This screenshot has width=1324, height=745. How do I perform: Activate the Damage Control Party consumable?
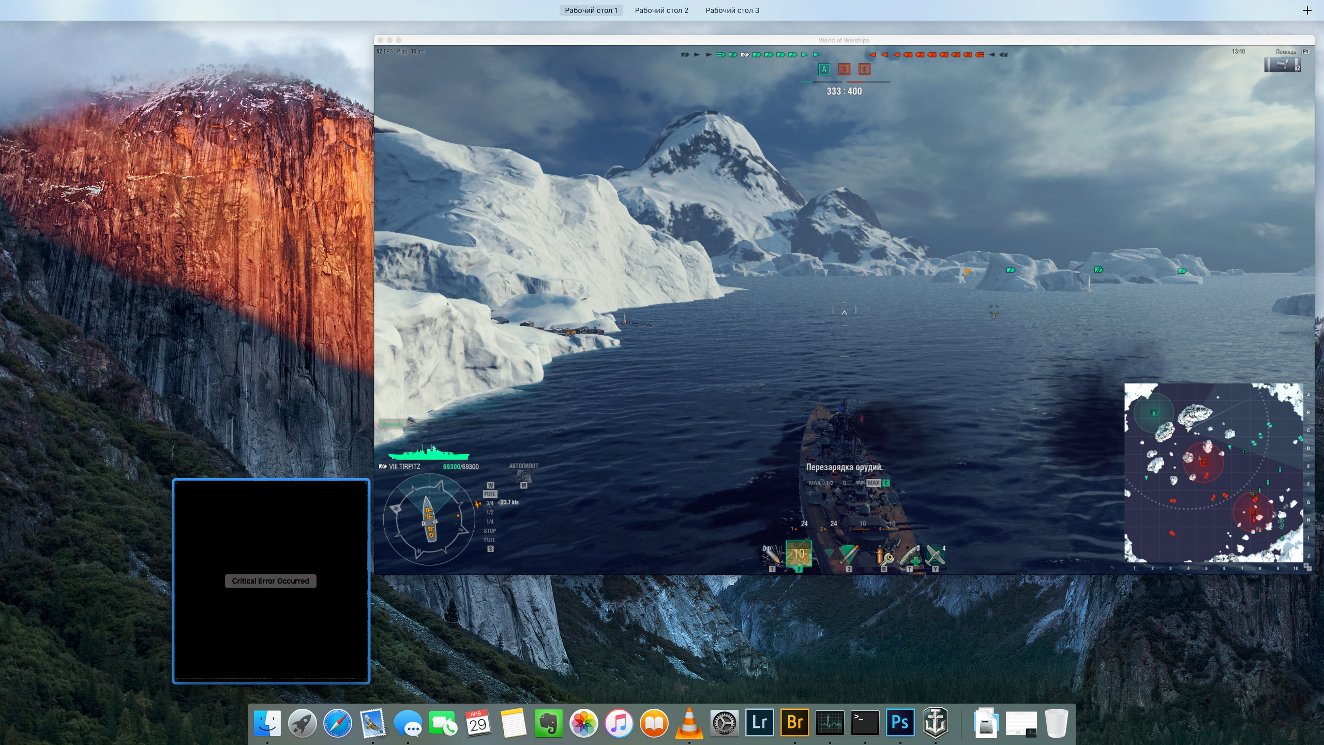[x=884, y=556]
